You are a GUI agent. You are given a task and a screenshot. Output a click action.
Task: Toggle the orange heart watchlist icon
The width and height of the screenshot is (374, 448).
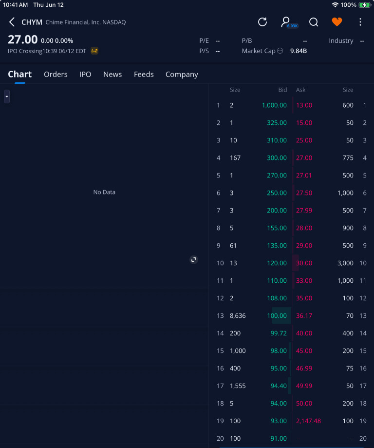pos(337,22)
